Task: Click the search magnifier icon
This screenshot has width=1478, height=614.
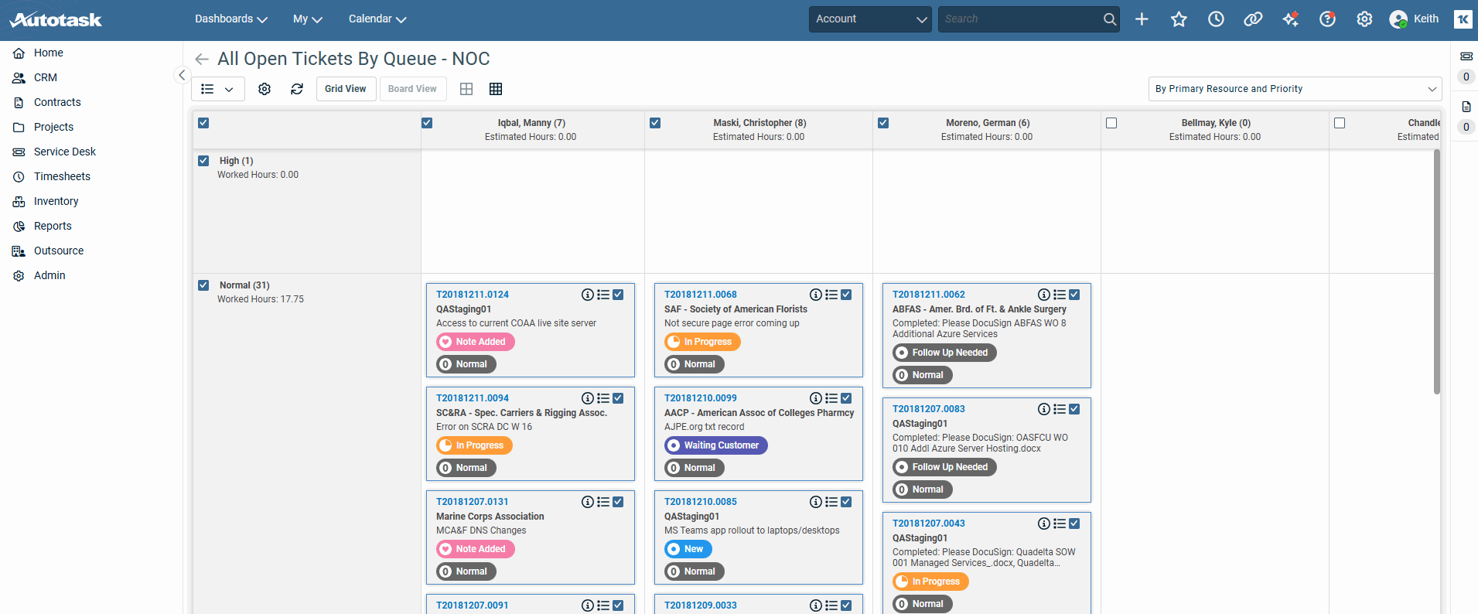Action: pos(1110,19)
